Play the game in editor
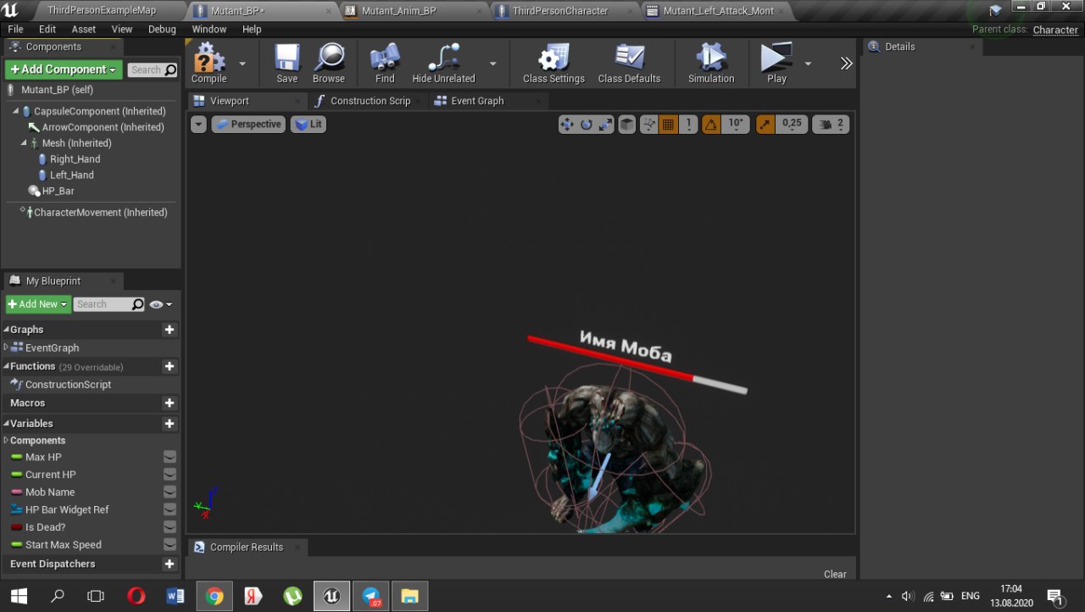Viewport: 1085px width, 612px height. (776, 64)
